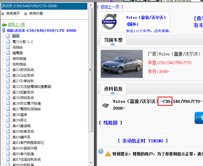Viewport: 203px width, 166px height.
Task: Click the tree panel vertical scrollbar thumb
Action: pyautogui.click(x=91, y=70)
